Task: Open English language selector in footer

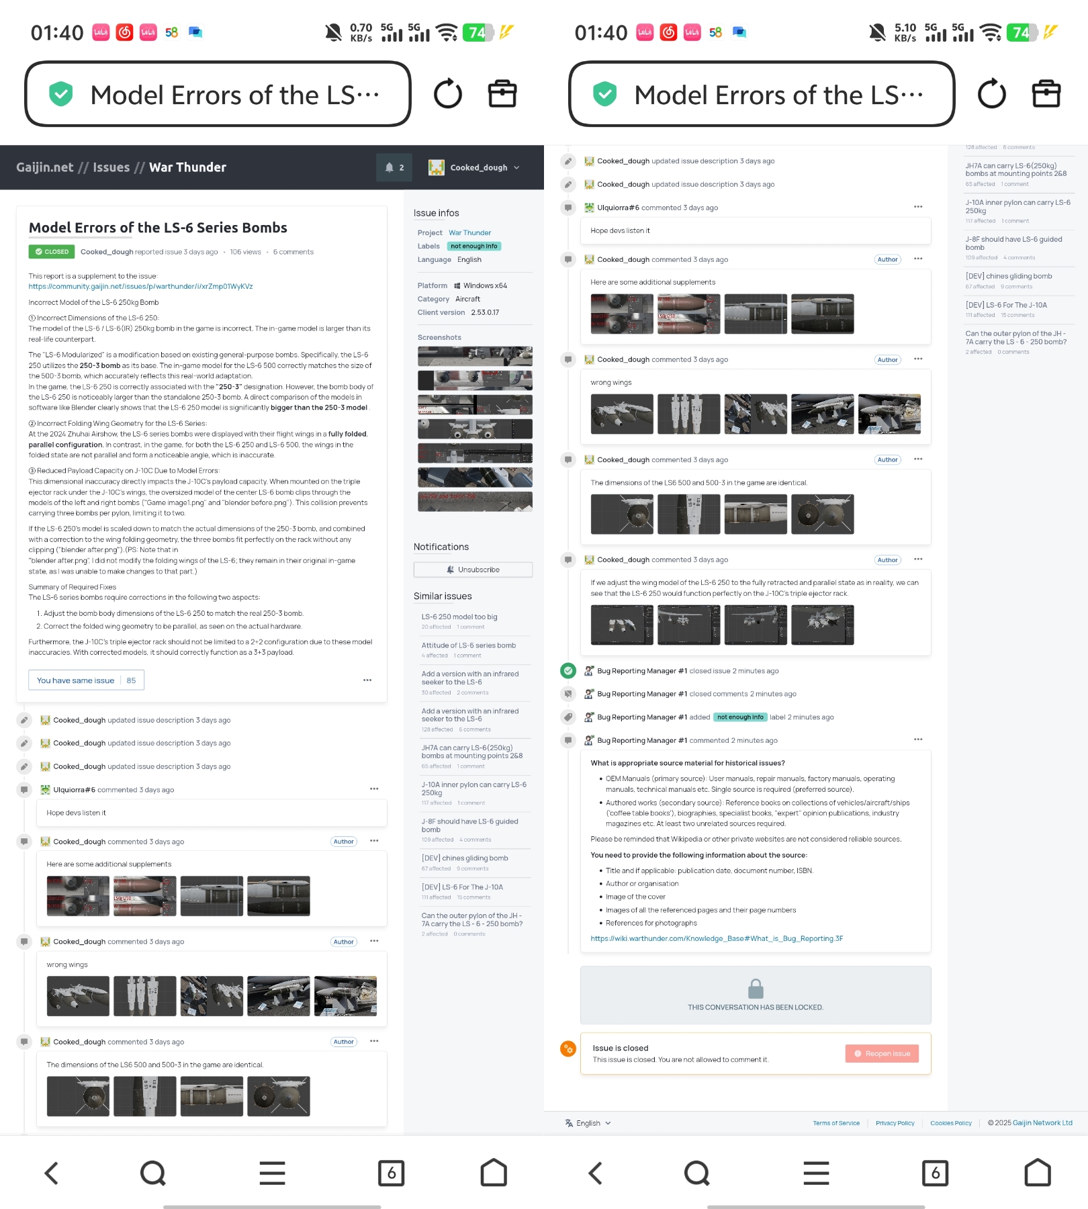Action: tap(588, 1123)
